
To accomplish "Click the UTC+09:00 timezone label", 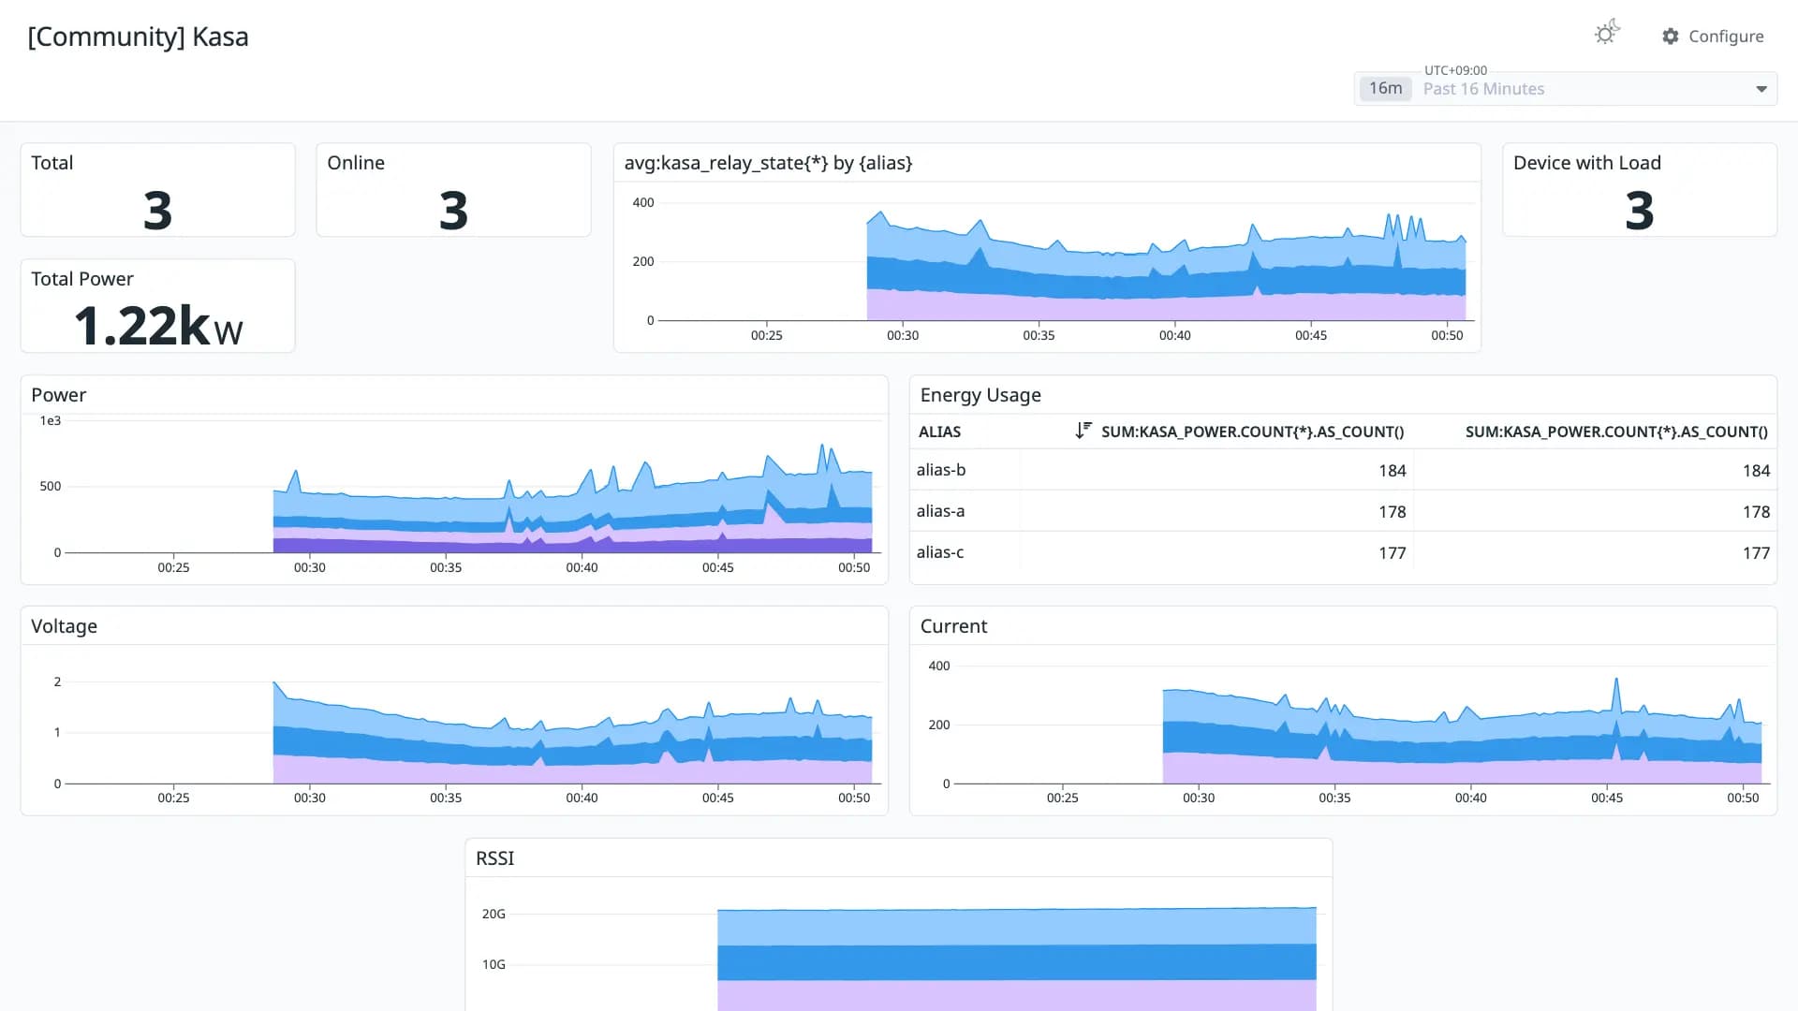I will point(1455,70).
